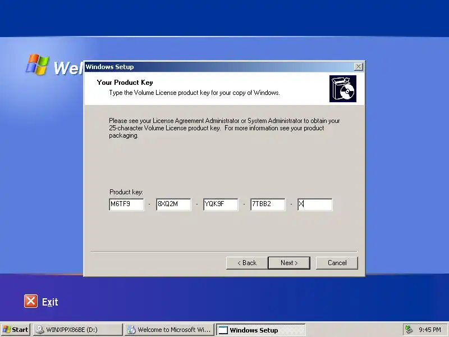Image resolution: width=449 pixels, height=337 pixels.
Task: Select the Windows Setup taskbar button
Action: (260, 330)
